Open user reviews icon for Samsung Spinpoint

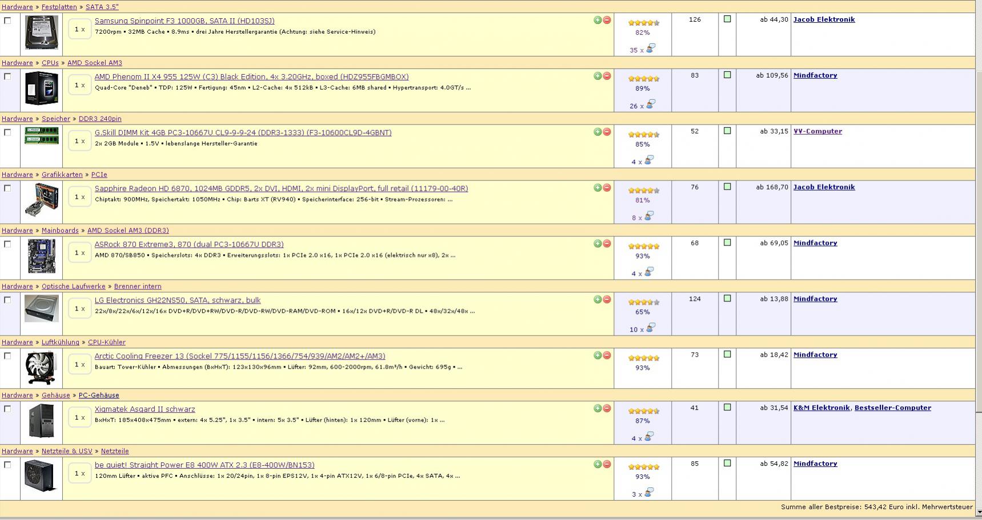pos(650,49)
